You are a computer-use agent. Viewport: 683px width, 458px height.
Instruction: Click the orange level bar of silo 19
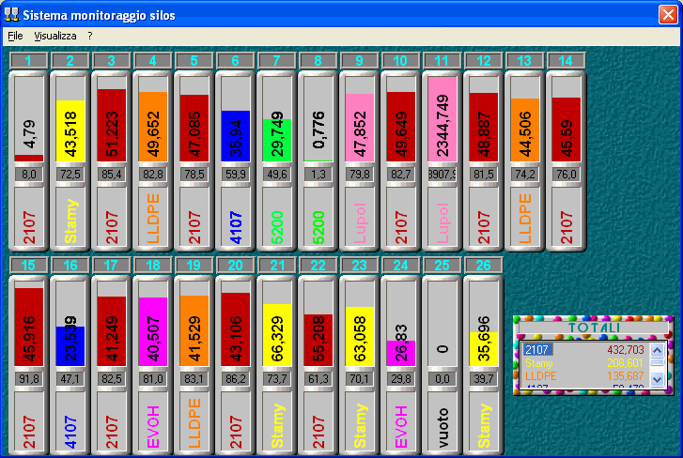pyautogui.click(x=194, y=332)
